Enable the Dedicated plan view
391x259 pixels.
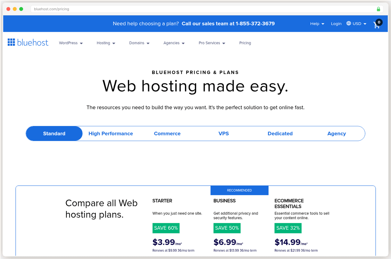(280, 133)
